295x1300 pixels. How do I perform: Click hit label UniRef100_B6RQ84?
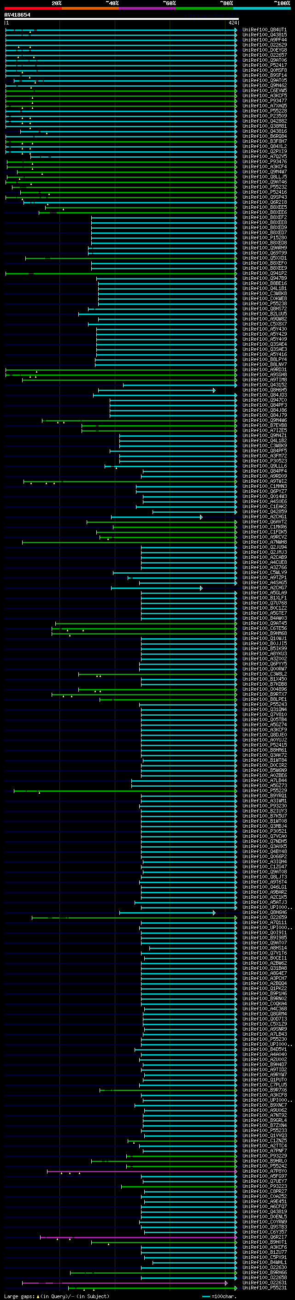pos(264,136)
